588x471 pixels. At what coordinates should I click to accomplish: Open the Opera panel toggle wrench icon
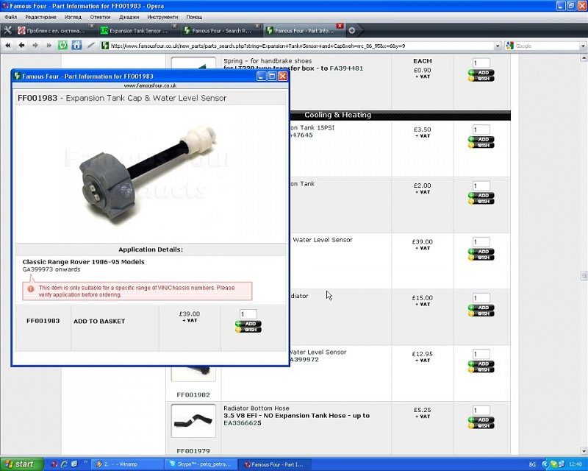point(7,30)
